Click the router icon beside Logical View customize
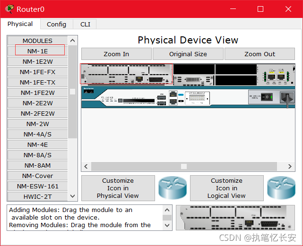Viewport: 303px width, 246px height. tap(281, 188)
